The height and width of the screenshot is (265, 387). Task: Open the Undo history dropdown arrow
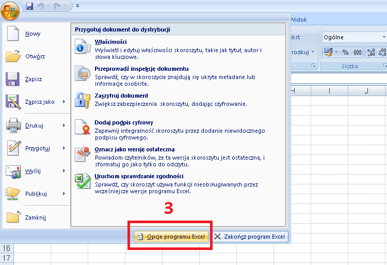pyautogui.click(x=48, y=6)
